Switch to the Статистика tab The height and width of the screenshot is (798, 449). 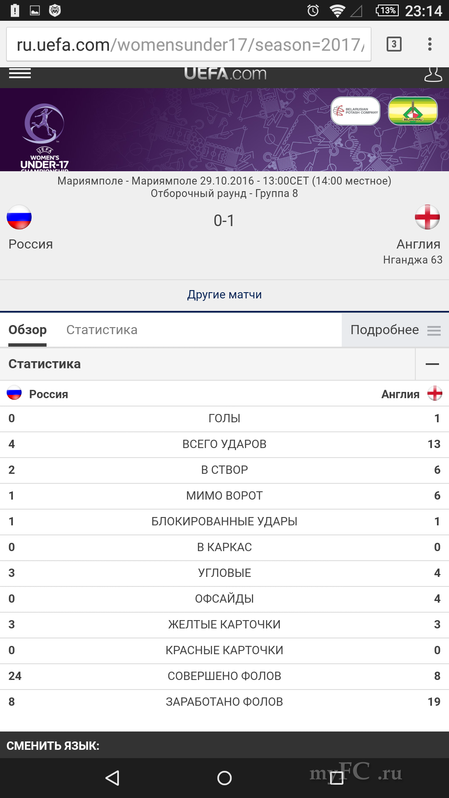click(102, 330)
